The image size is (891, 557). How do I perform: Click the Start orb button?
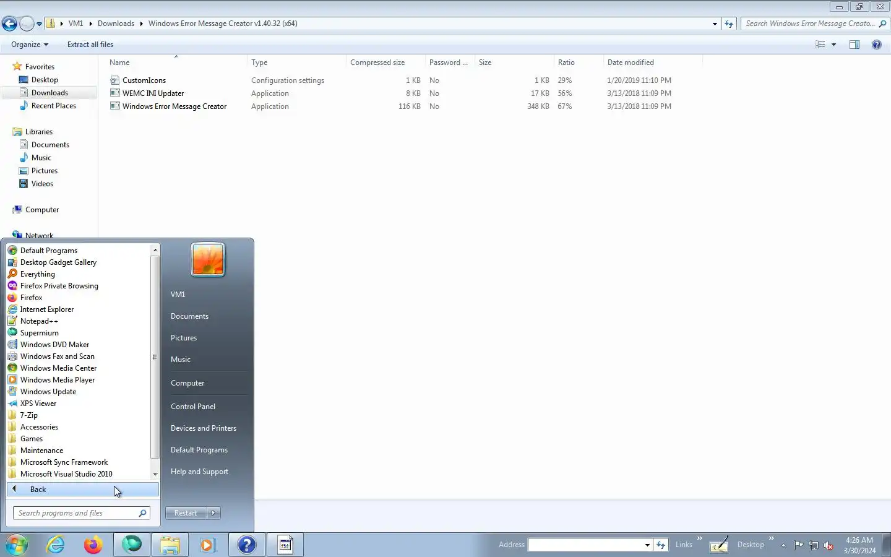tap(17, 545)
